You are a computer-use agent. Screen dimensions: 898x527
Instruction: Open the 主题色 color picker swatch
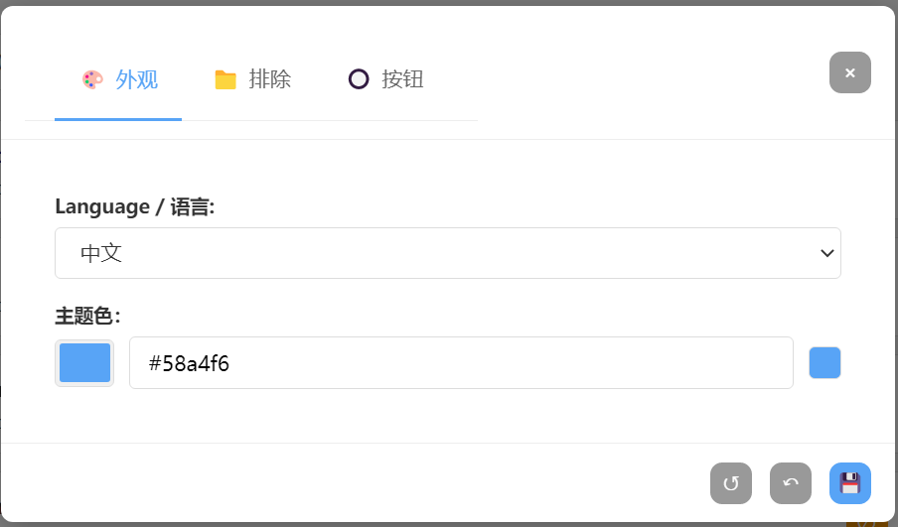click(84, 363)
